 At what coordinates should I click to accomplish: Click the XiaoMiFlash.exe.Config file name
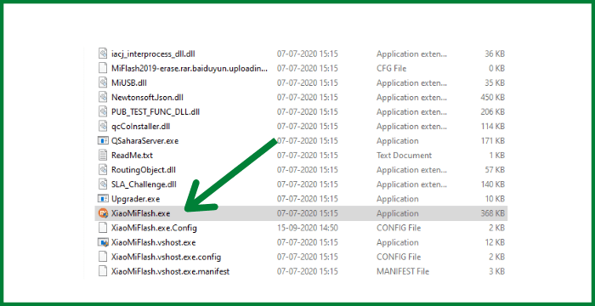[154, 228]
